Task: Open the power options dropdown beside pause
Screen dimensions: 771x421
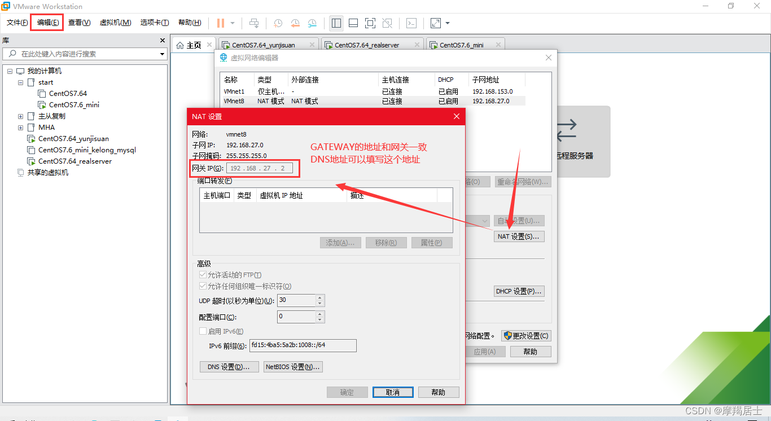Action: pyautogui.click(x=233, y=23)
